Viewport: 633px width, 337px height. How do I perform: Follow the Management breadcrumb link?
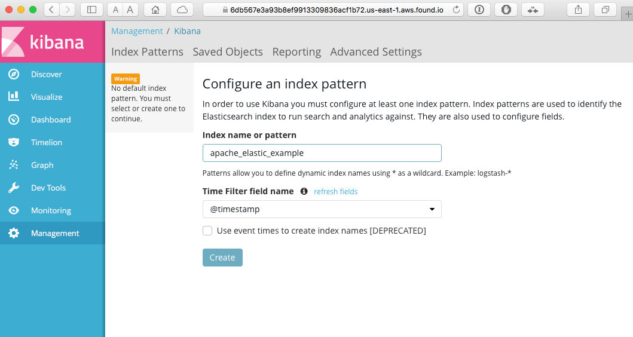[x=137, y=31]
